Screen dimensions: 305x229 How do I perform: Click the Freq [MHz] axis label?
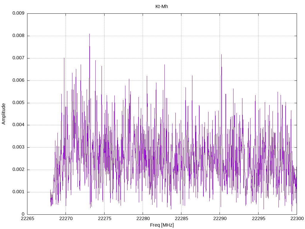(x=162, y=225)
